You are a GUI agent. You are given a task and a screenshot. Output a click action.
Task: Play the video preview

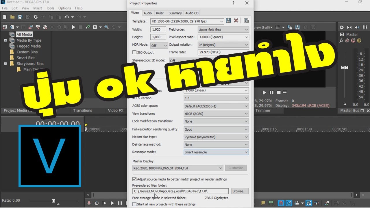tap(264, 93)
